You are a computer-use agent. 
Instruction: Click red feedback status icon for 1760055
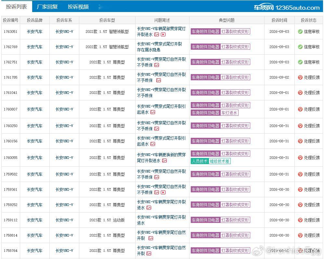tap(300, 158)
